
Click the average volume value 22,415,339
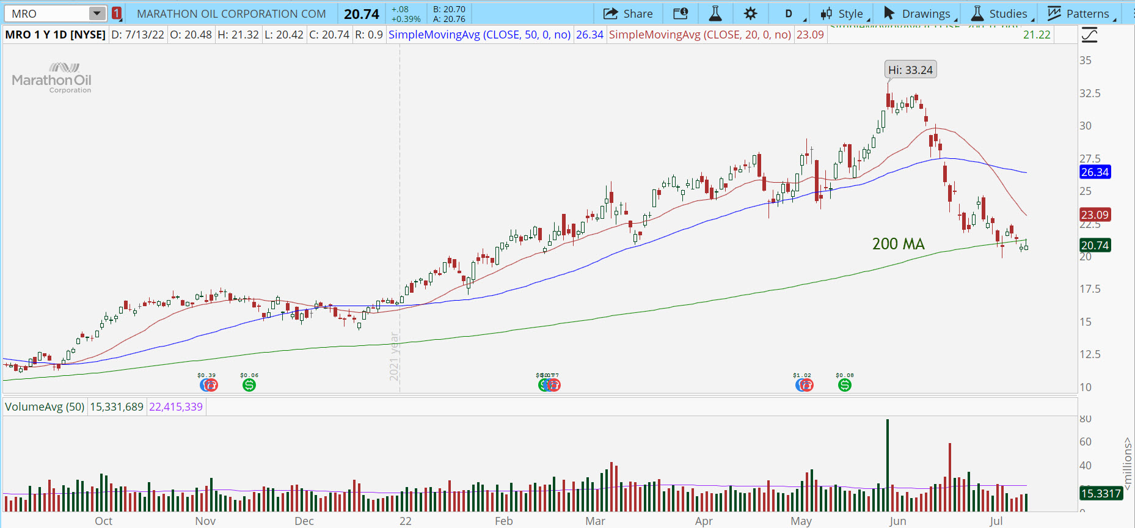[176, 407]
